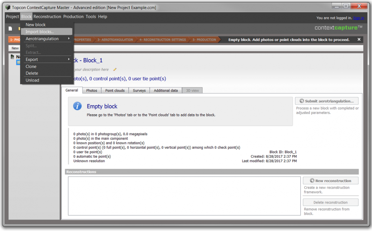Open the Project menu

(x=12, y=16)
